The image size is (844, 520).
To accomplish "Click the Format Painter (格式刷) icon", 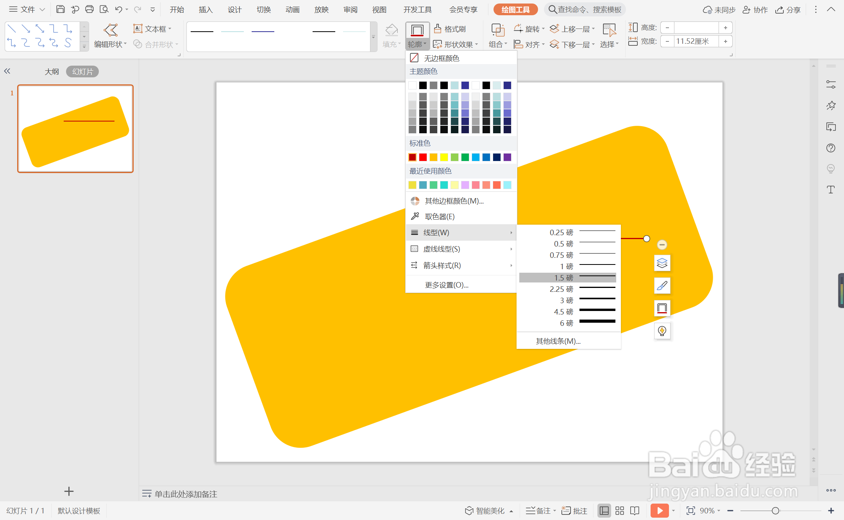I will 438,29.
